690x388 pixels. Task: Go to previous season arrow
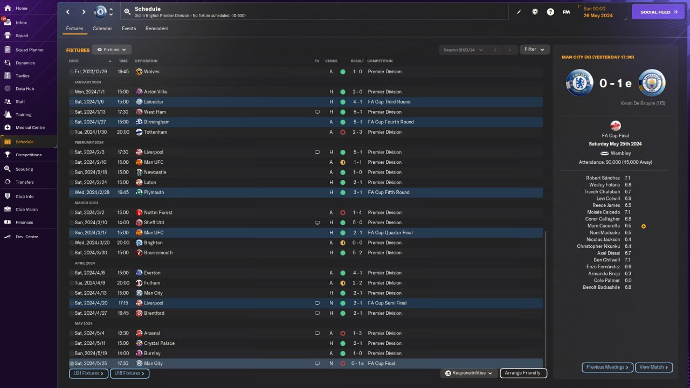(x=495, y=50)
